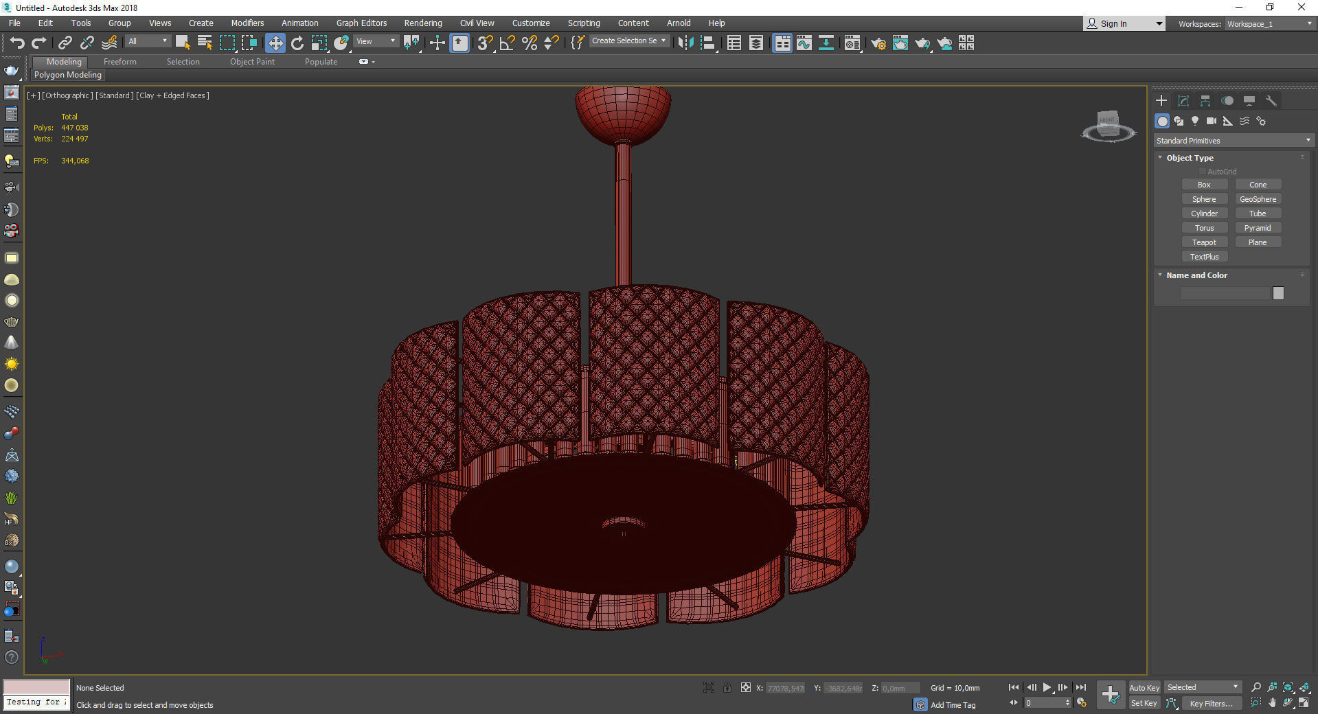Click the Redo arrow icon
The image size is (1318, 714).
(39, 43)
